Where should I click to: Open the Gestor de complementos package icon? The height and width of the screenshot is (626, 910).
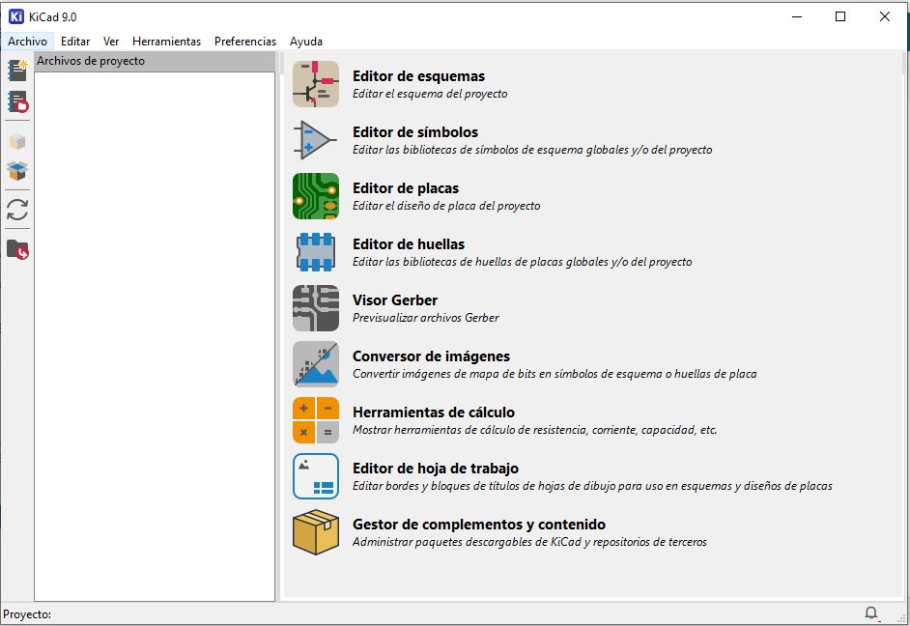tap(316, 532)
